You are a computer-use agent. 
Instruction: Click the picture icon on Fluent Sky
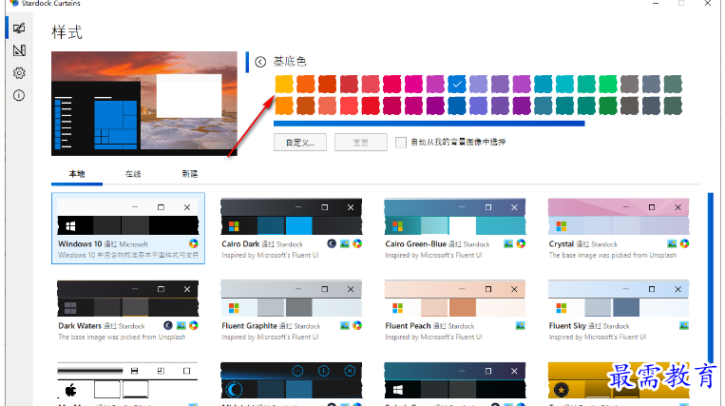pos(684,325)
